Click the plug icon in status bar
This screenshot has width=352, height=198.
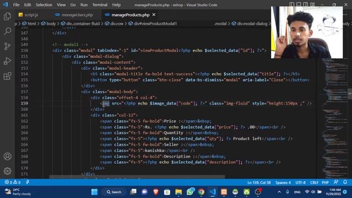click(x=28, y=182)
